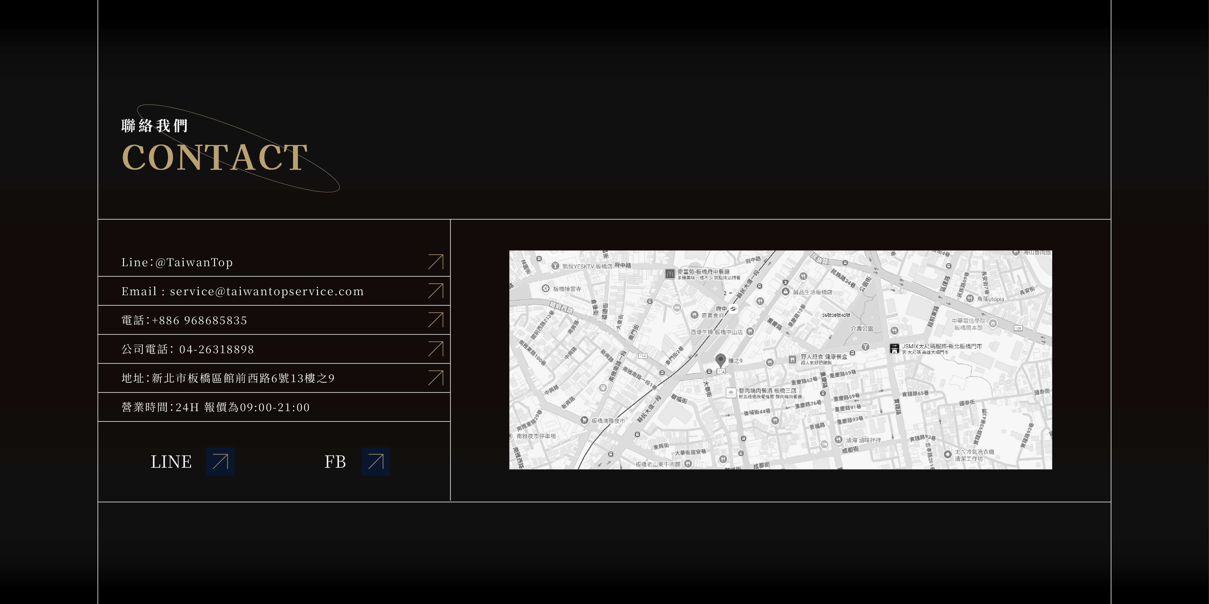This screenshot has width=1209, height=604.
Task: Click the blue arrow box next to LINE
Action: click(x=220, y=461)
